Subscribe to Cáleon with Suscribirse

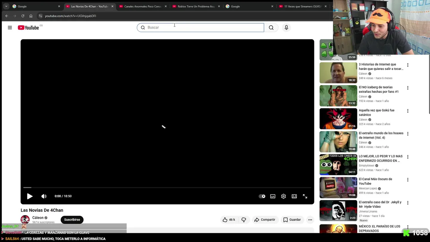tap(72, 220)
